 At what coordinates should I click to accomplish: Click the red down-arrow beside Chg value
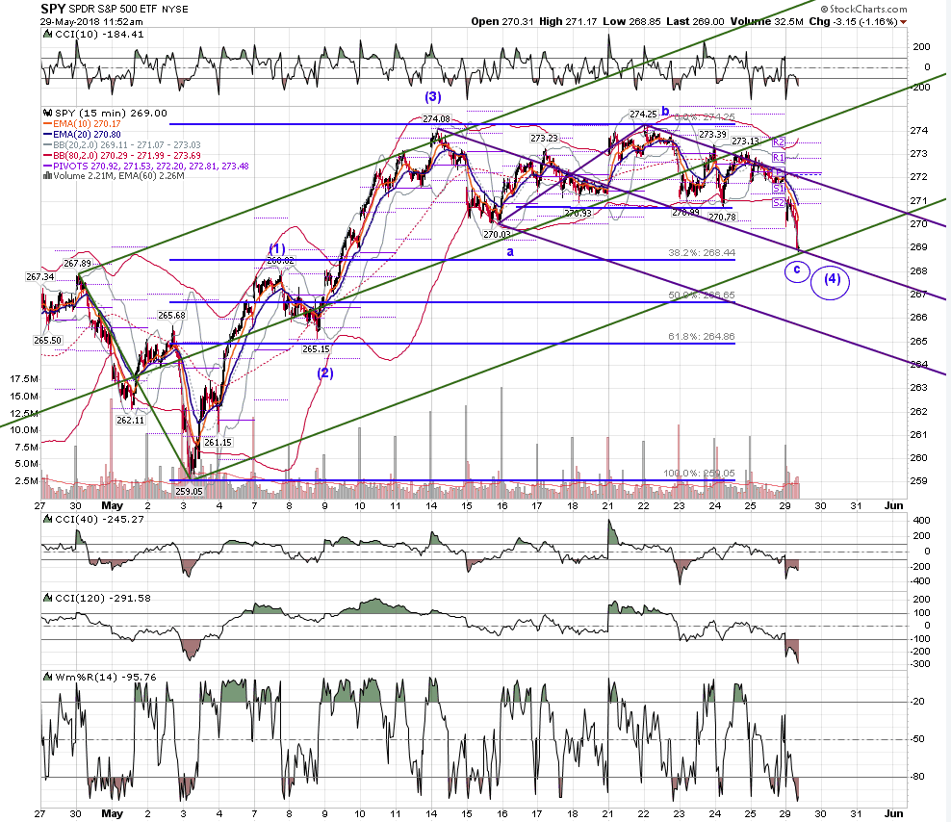point(904,22)
